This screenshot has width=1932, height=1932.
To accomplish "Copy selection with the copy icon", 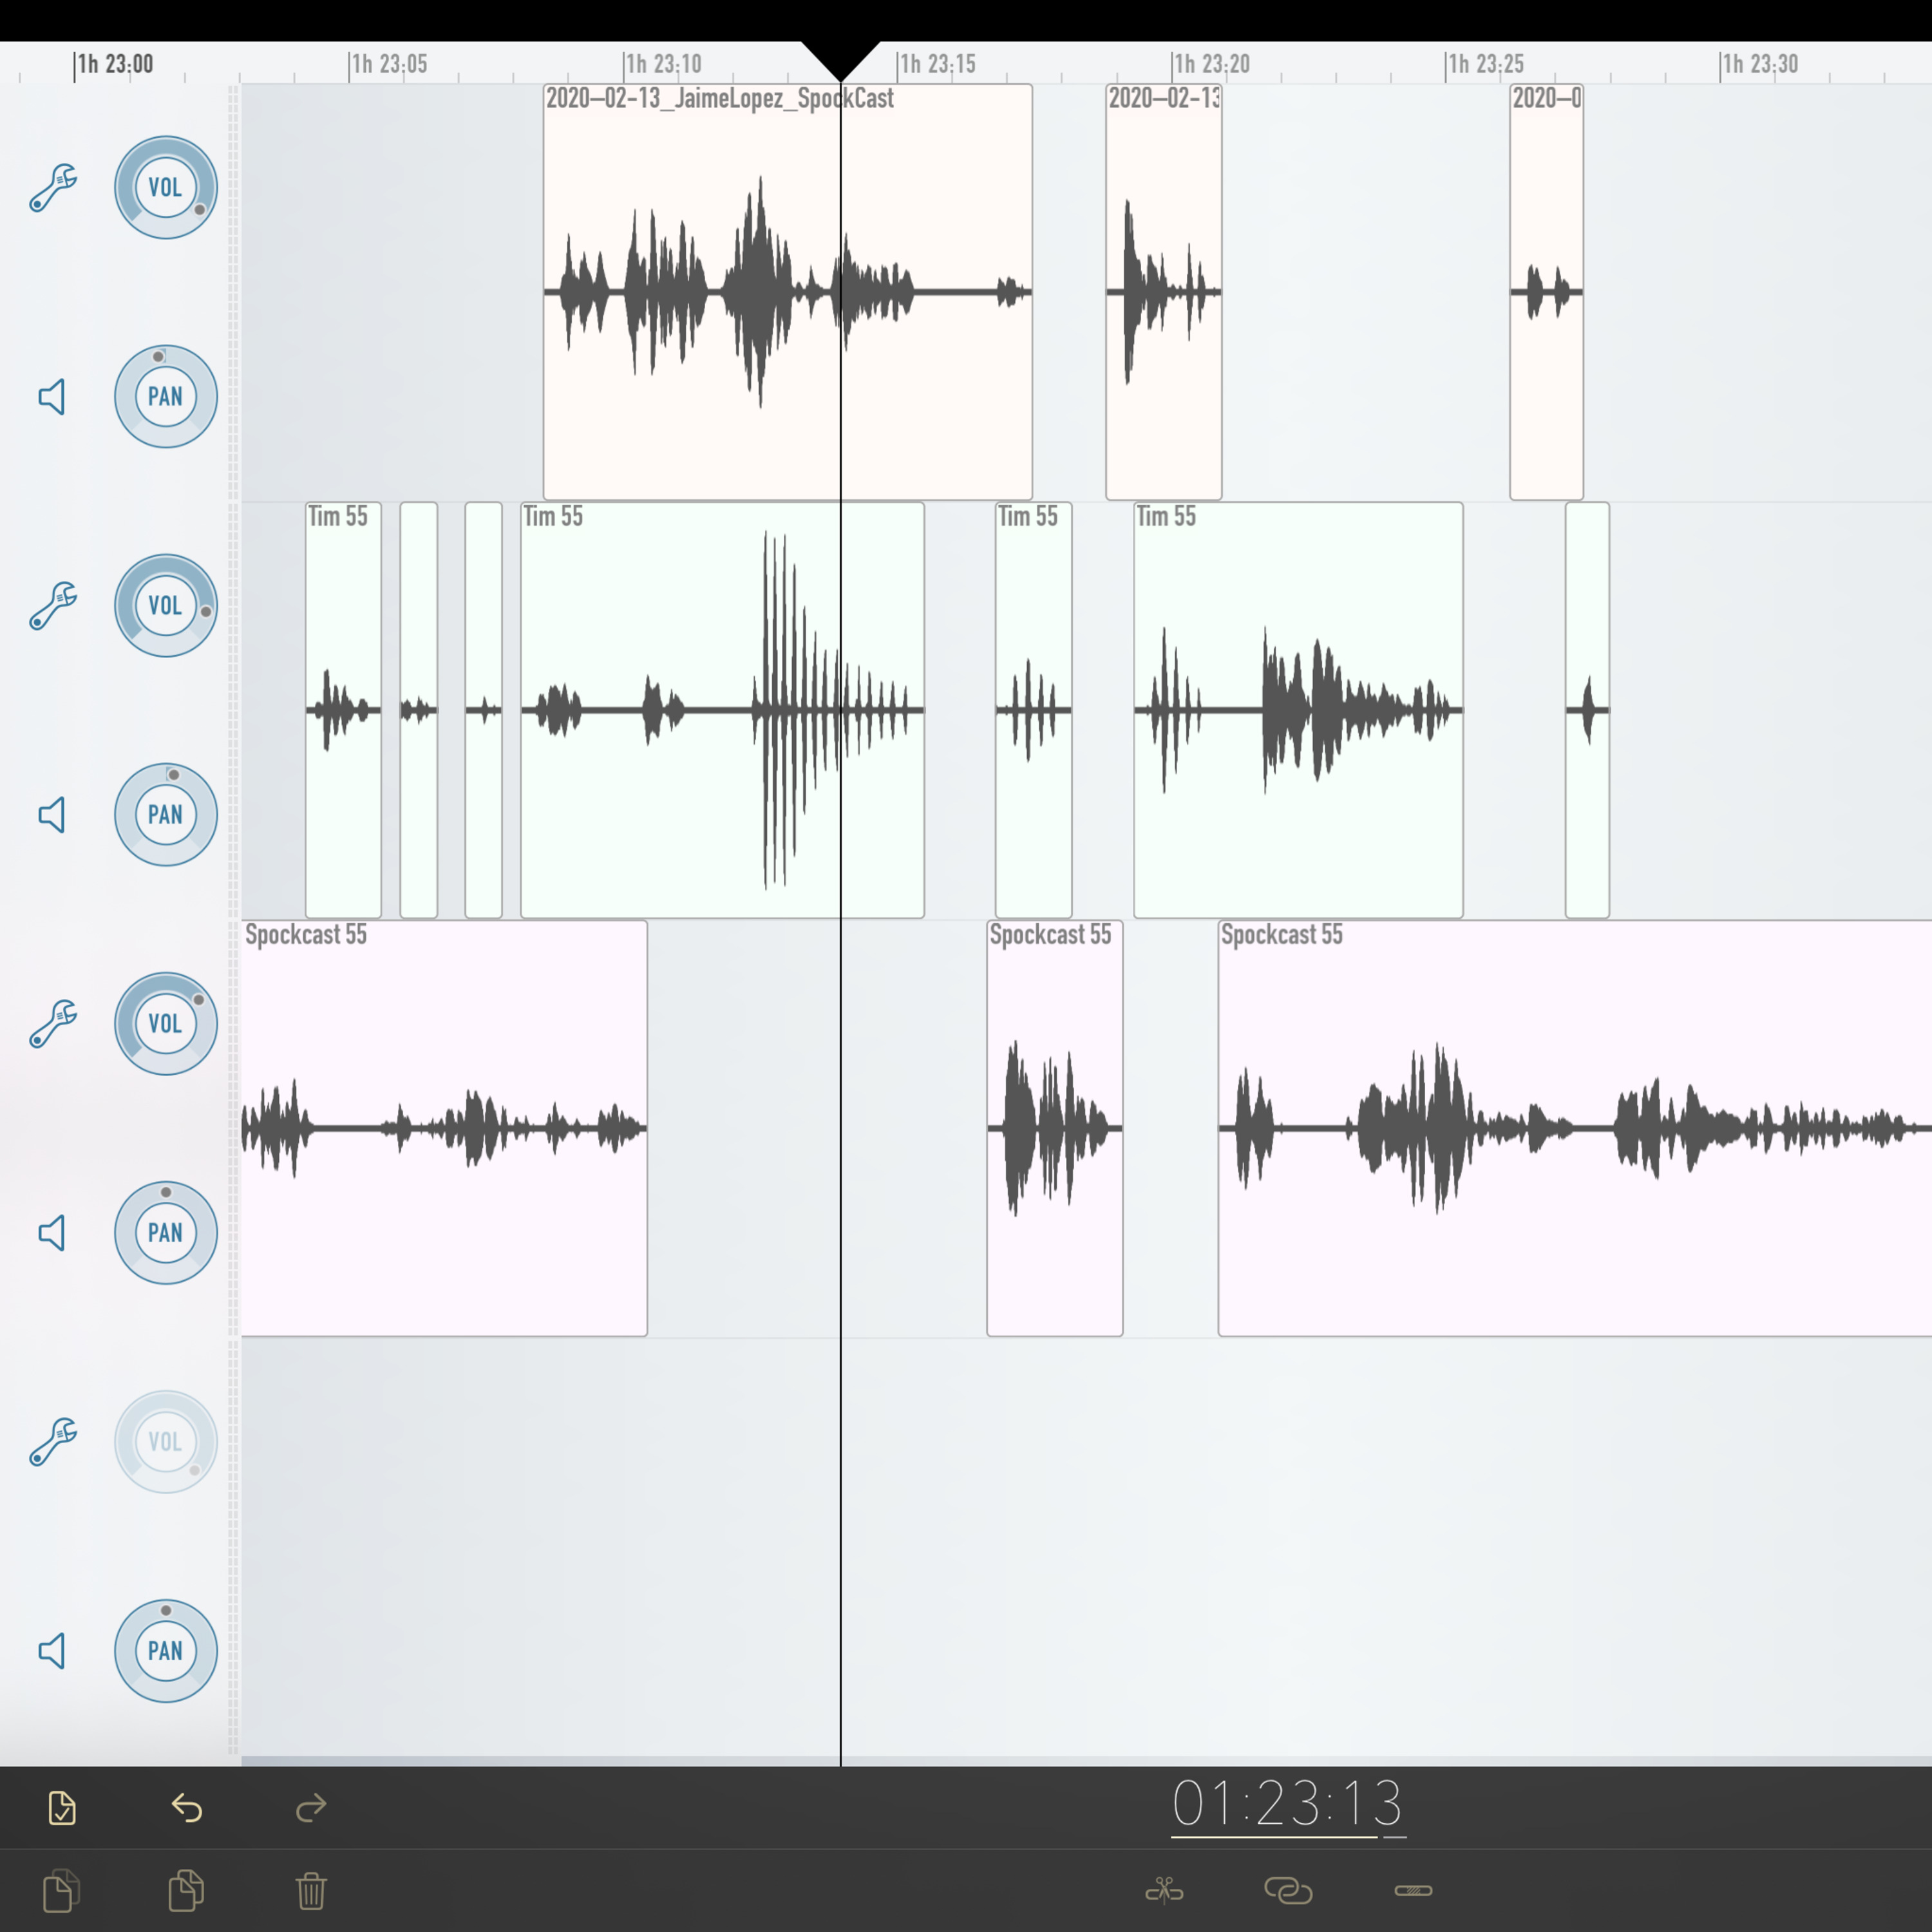I will pos(62,1890).
